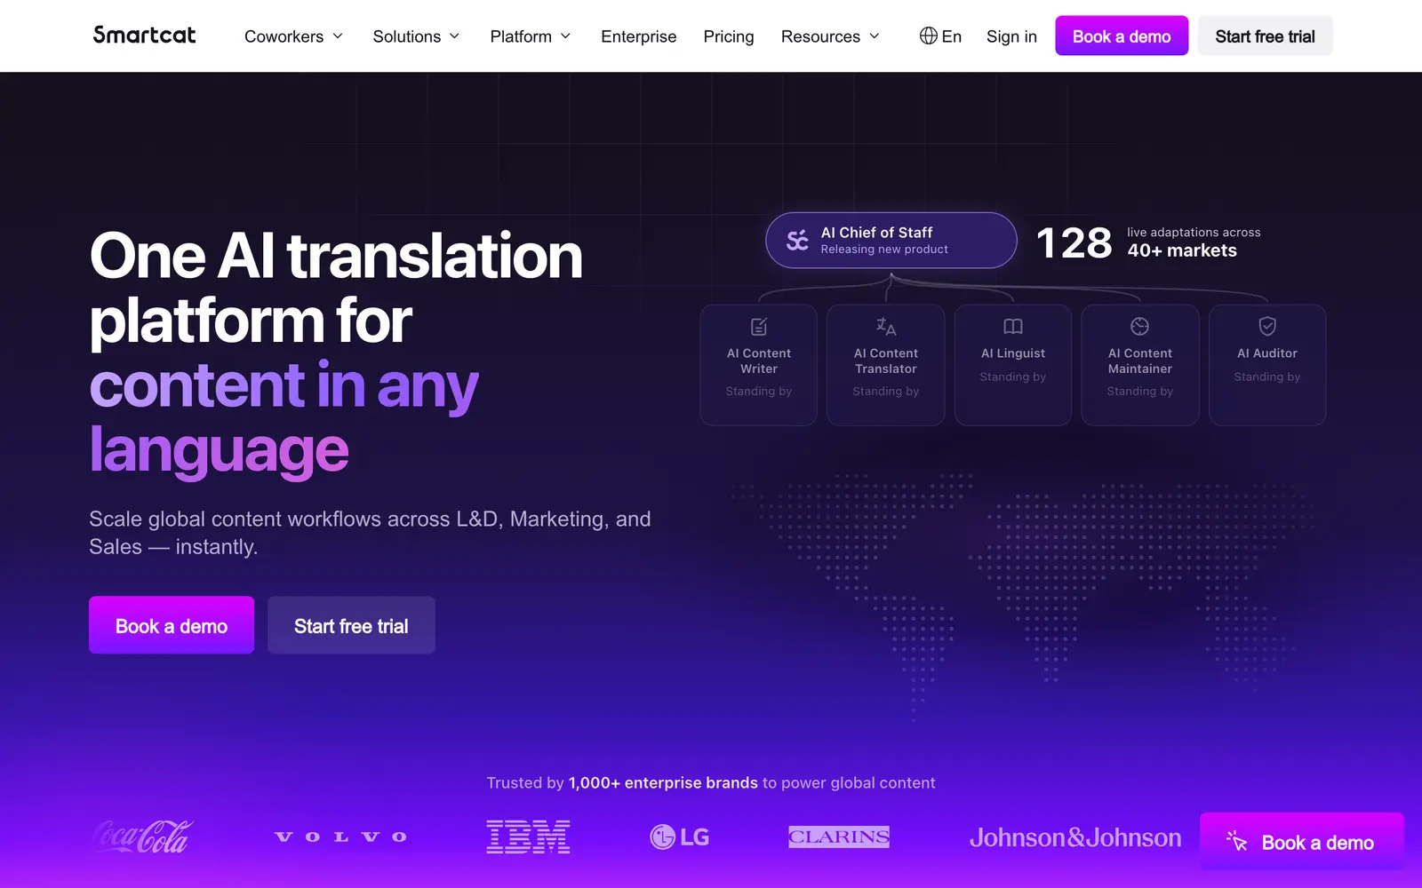Click the AI Auditor shield icon
The width and height of the screenshot is (1422, 888).
1267,327
